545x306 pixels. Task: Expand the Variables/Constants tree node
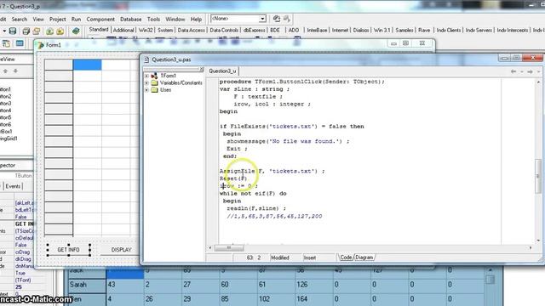pyautogui.click(x=146, y=83)
